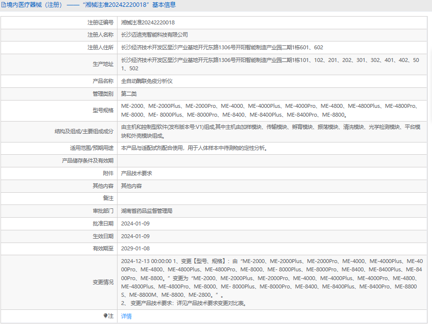This screenshot has height=326, width=432.
Task: Click the 注册证编号 row label
Action: click(x=100, y=22)
